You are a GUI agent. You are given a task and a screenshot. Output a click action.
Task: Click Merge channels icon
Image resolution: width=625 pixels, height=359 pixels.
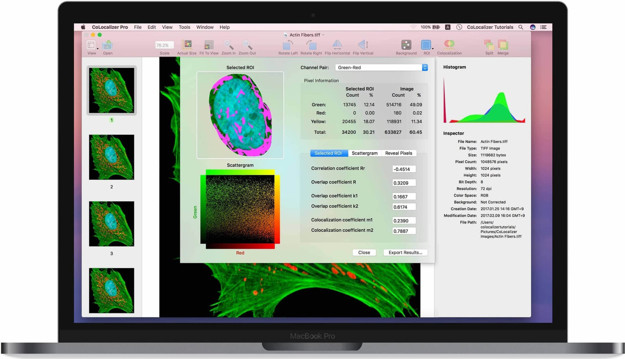pos(503,45)
